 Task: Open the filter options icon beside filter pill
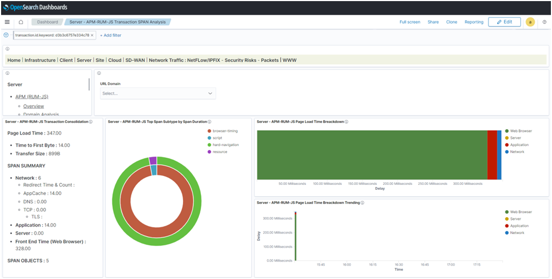6,35
